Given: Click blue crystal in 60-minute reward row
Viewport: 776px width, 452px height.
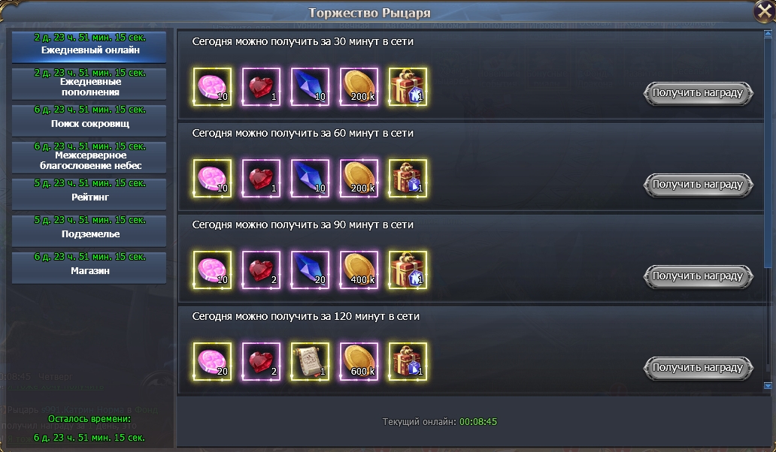Looking at the screenshot, I should [x=310, y=179].
